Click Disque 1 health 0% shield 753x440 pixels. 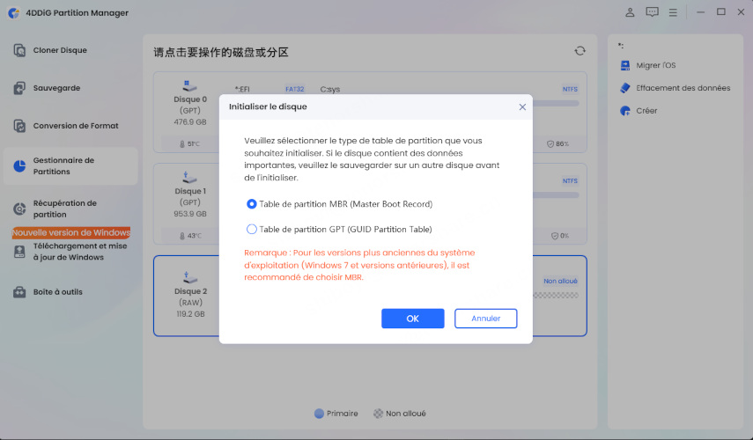coord(560,236)
